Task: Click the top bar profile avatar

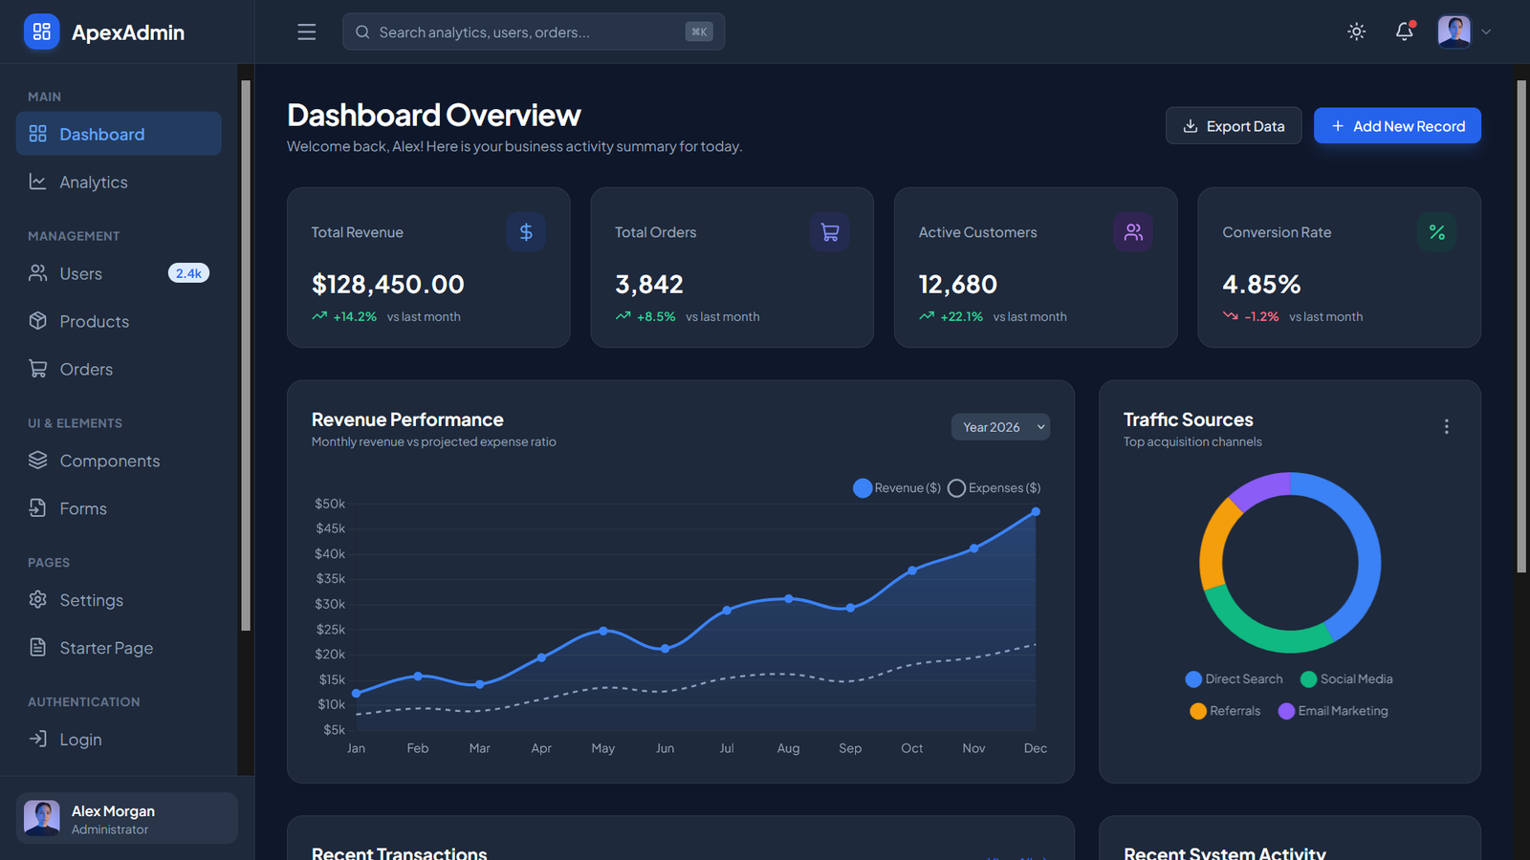Action: tap(1454, 32)
